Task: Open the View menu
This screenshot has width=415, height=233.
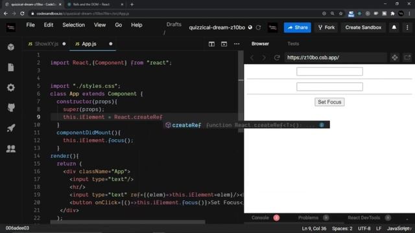Action: pyautogui.click(x=100, y=25)
